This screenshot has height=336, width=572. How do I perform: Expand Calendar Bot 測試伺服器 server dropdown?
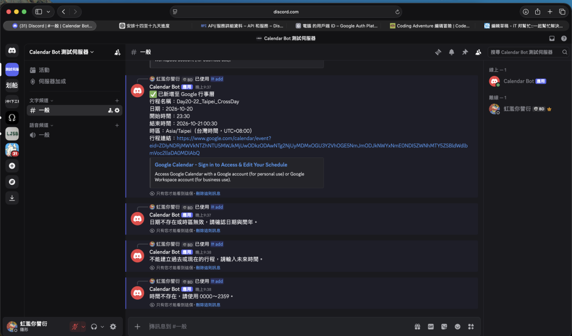coord(61,52)
